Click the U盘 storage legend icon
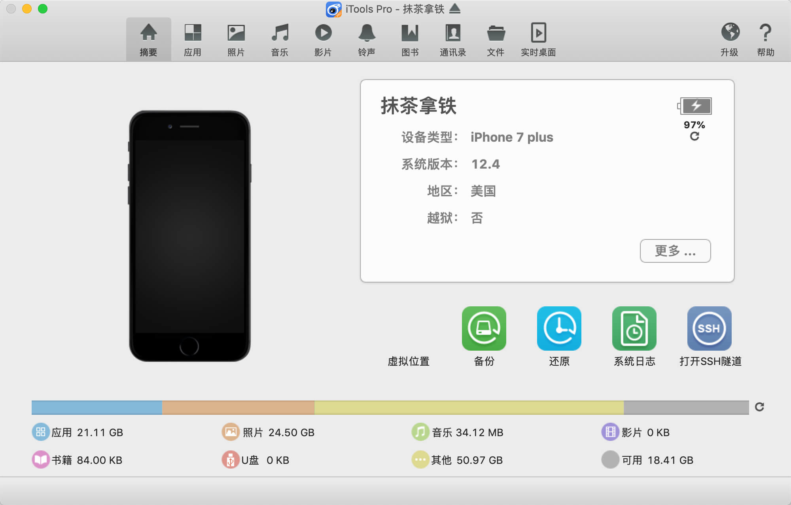Viewport: 791px width, 505px height. pyautogui.click(x=231, y=459)
